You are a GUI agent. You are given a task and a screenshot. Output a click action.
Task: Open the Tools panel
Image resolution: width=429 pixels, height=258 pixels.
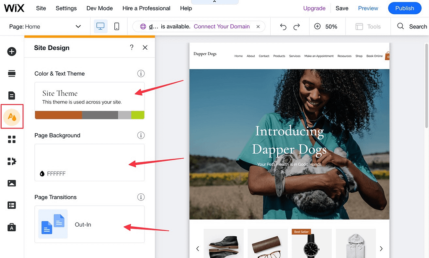pyautogui.click(x=368, y=26)
